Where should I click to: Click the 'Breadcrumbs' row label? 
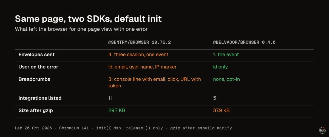pos(34,79)
